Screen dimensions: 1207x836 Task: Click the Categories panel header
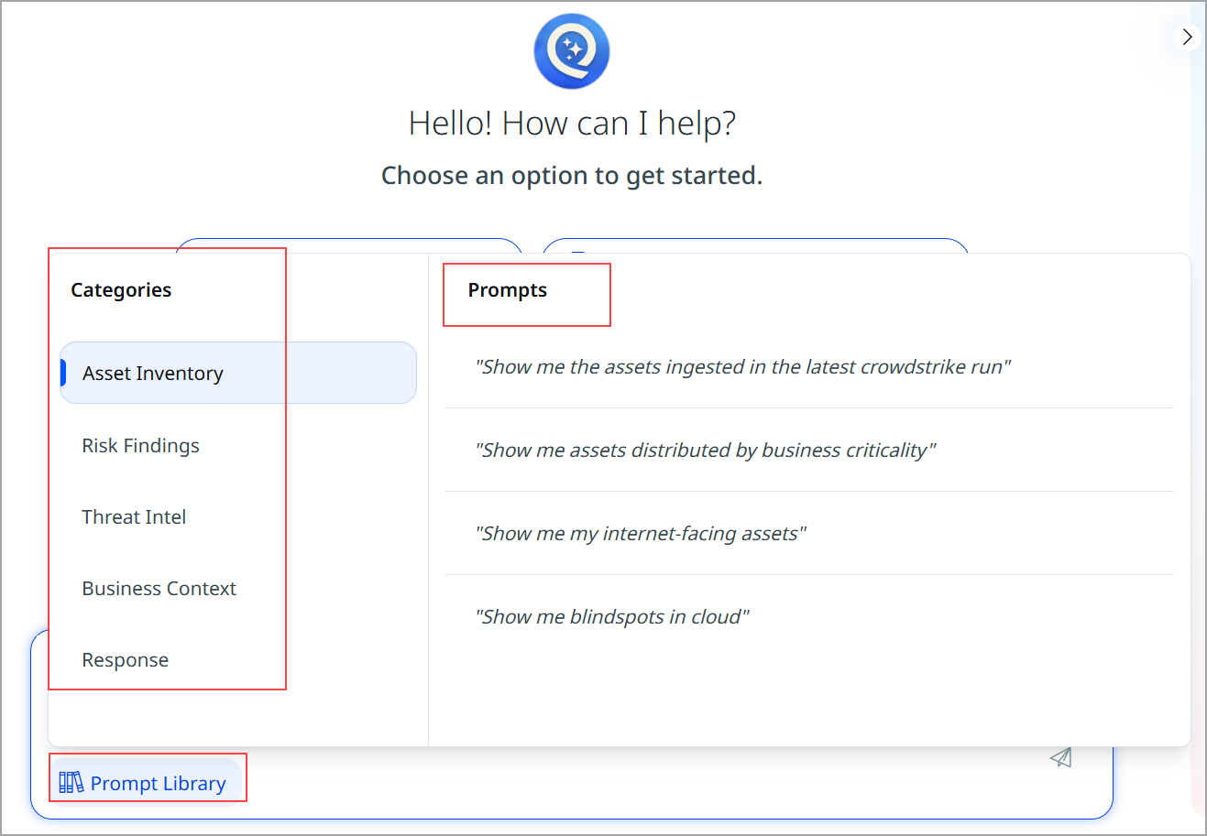pyautogui.click(x=121, y=289)
